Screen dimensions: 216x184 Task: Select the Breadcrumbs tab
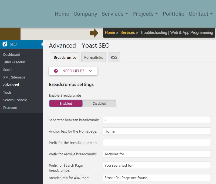click(x=65, y=57)
